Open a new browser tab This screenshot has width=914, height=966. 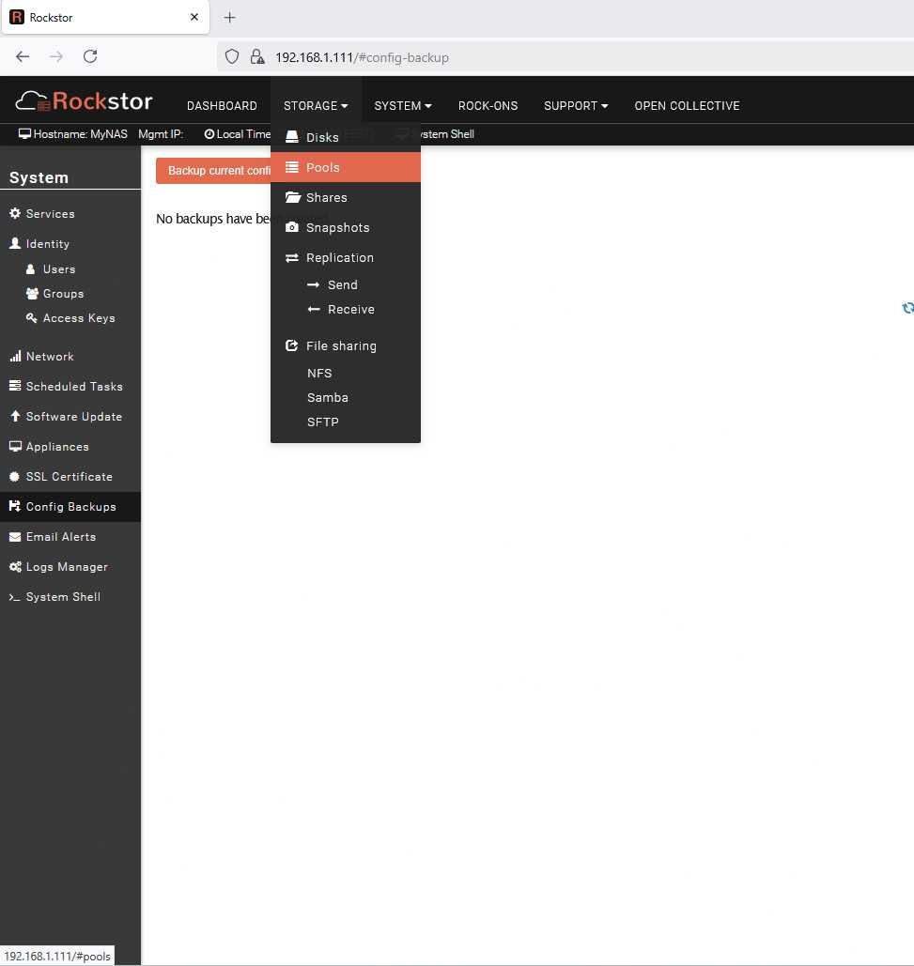pyautogui.click(x=229, y=17)
